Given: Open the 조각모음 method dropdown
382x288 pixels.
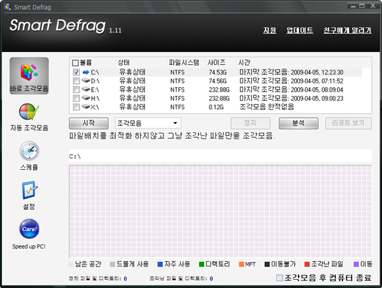Looking at the screenshot, I should (x=148, y=123).
